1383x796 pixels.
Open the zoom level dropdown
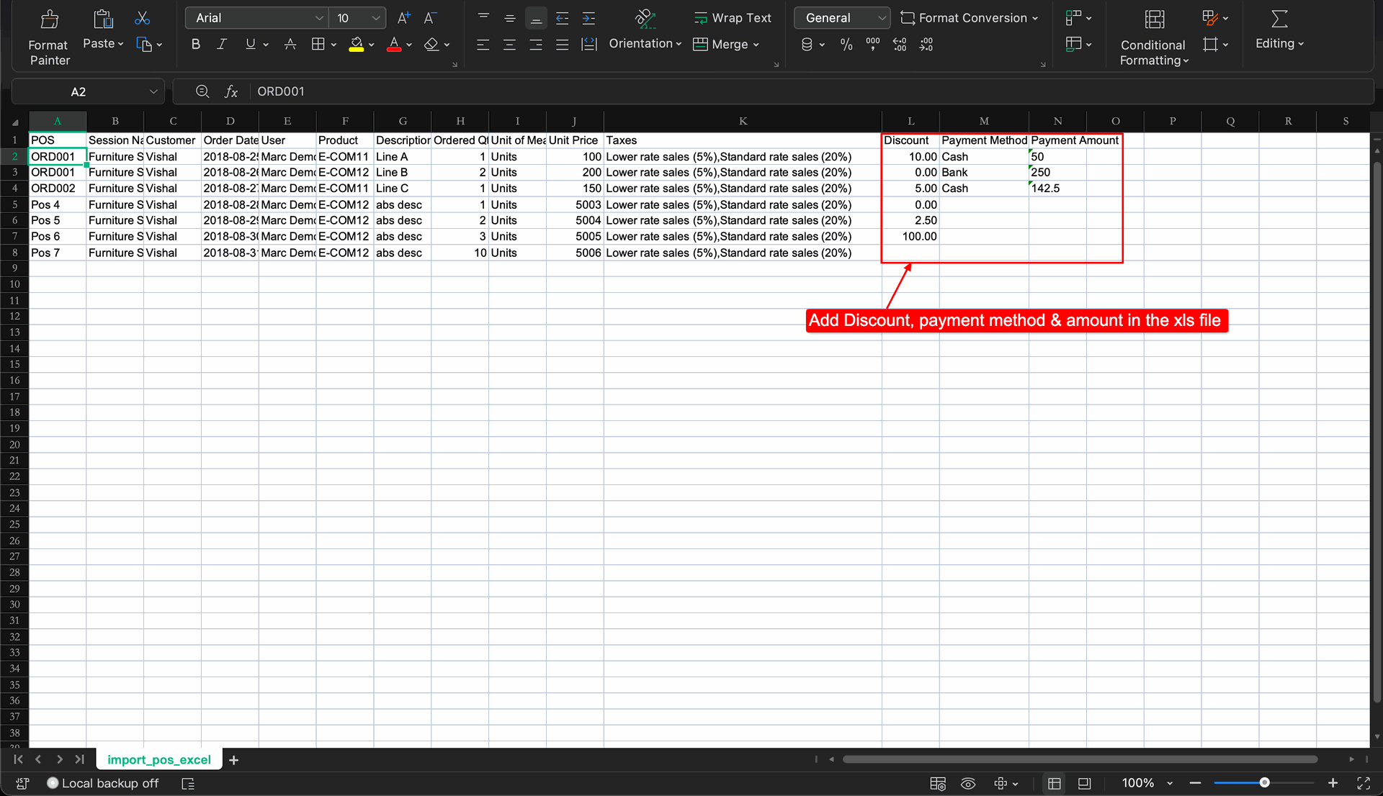[1170, 783]
